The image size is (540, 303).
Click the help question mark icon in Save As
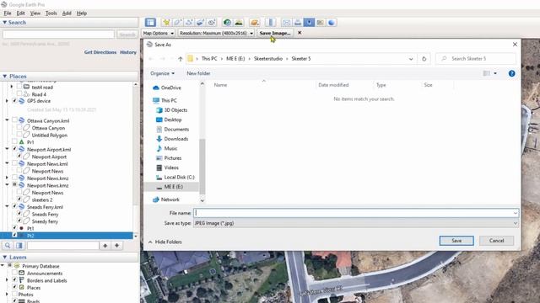(512, 73)
